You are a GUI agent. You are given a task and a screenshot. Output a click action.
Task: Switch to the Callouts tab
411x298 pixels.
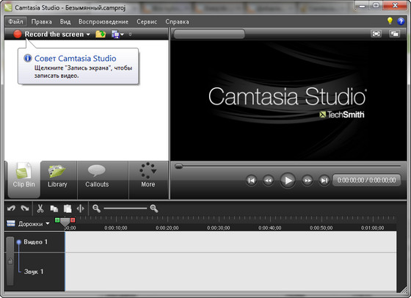(97, 180)
